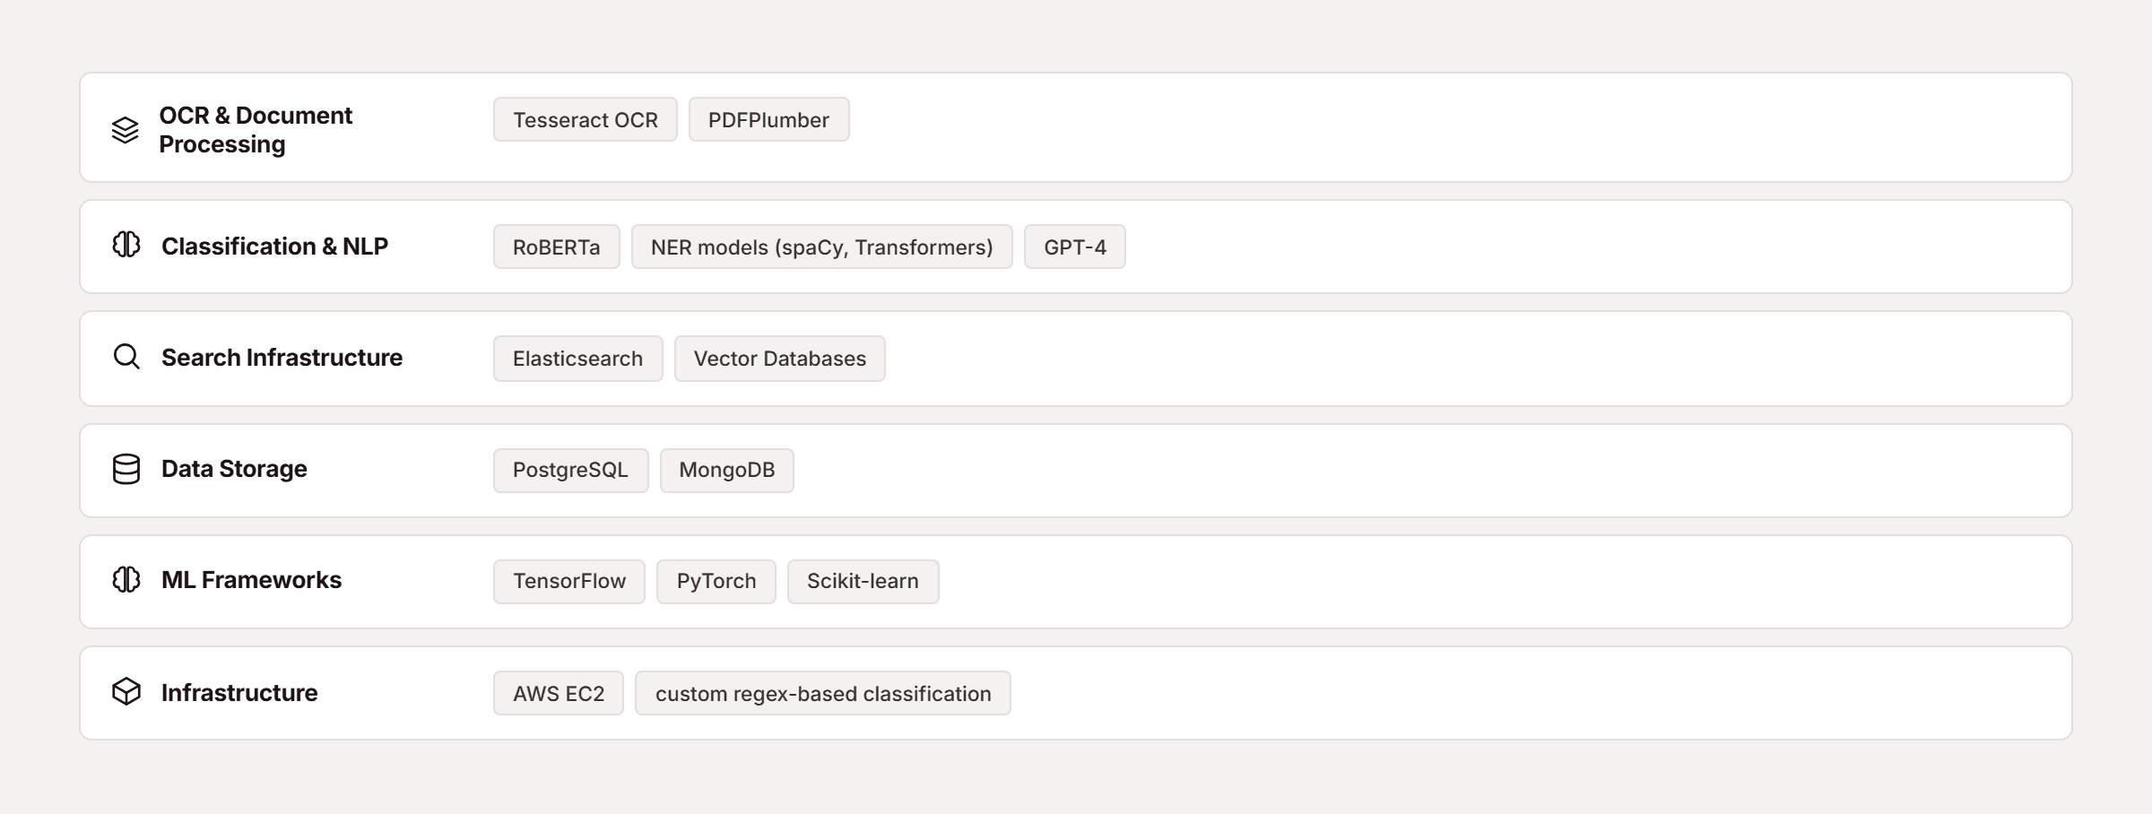Select the TensorFlow tag
This screenshot has width=2152, height=814.
569,582
